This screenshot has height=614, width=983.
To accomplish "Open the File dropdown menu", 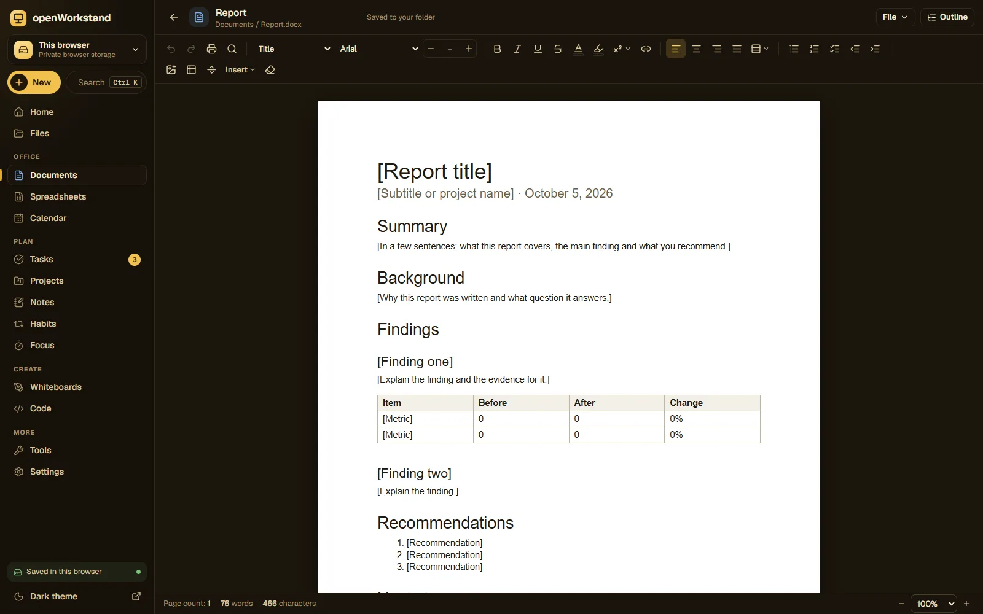I will click(x=895, y=17).
